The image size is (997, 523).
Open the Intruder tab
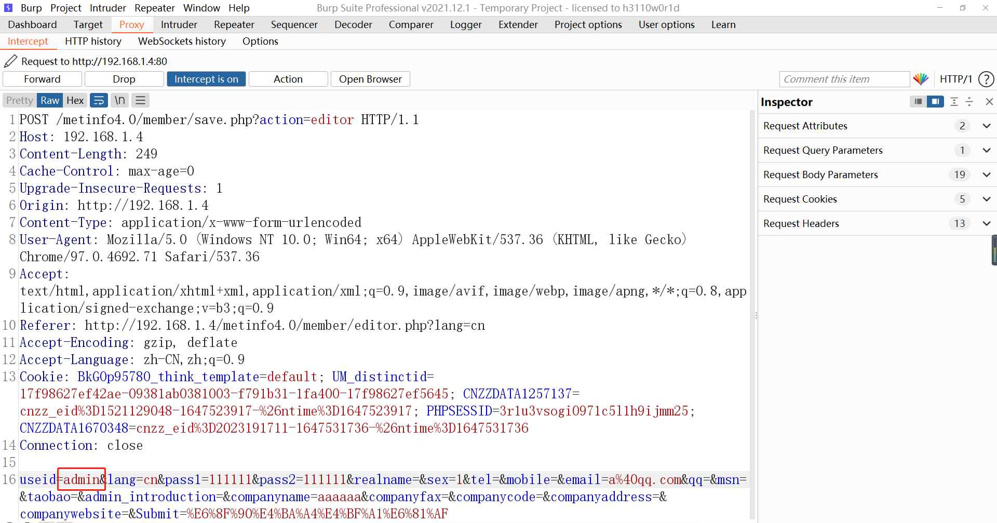click(x=179, y=24)
